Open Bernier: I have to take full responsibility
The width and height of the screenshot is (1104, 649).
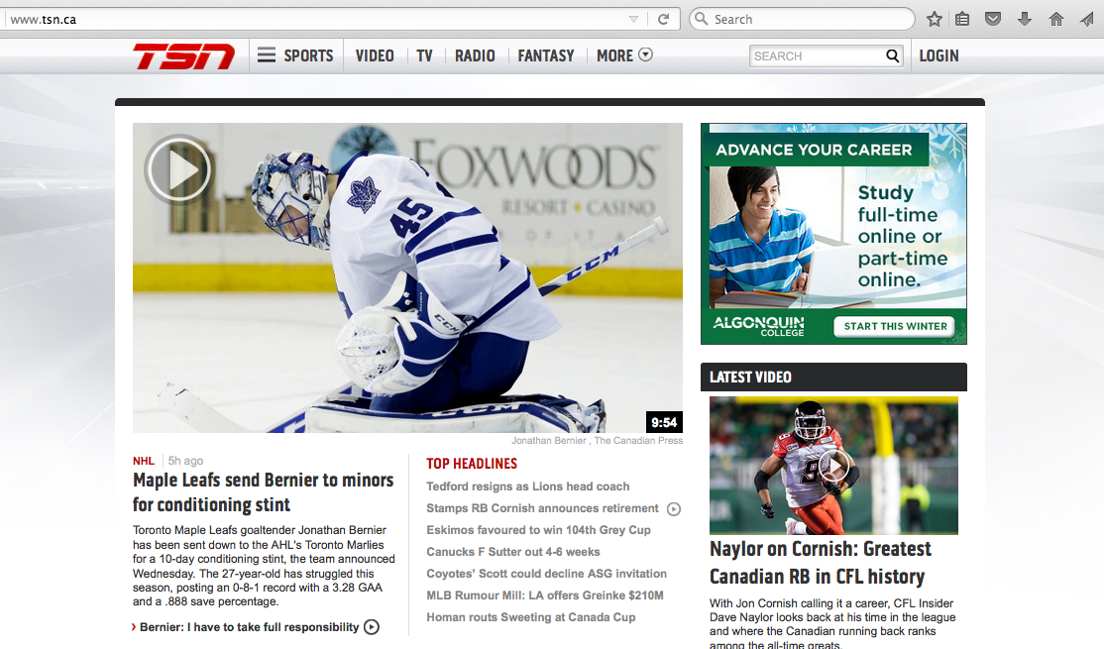tap(250, 627)
